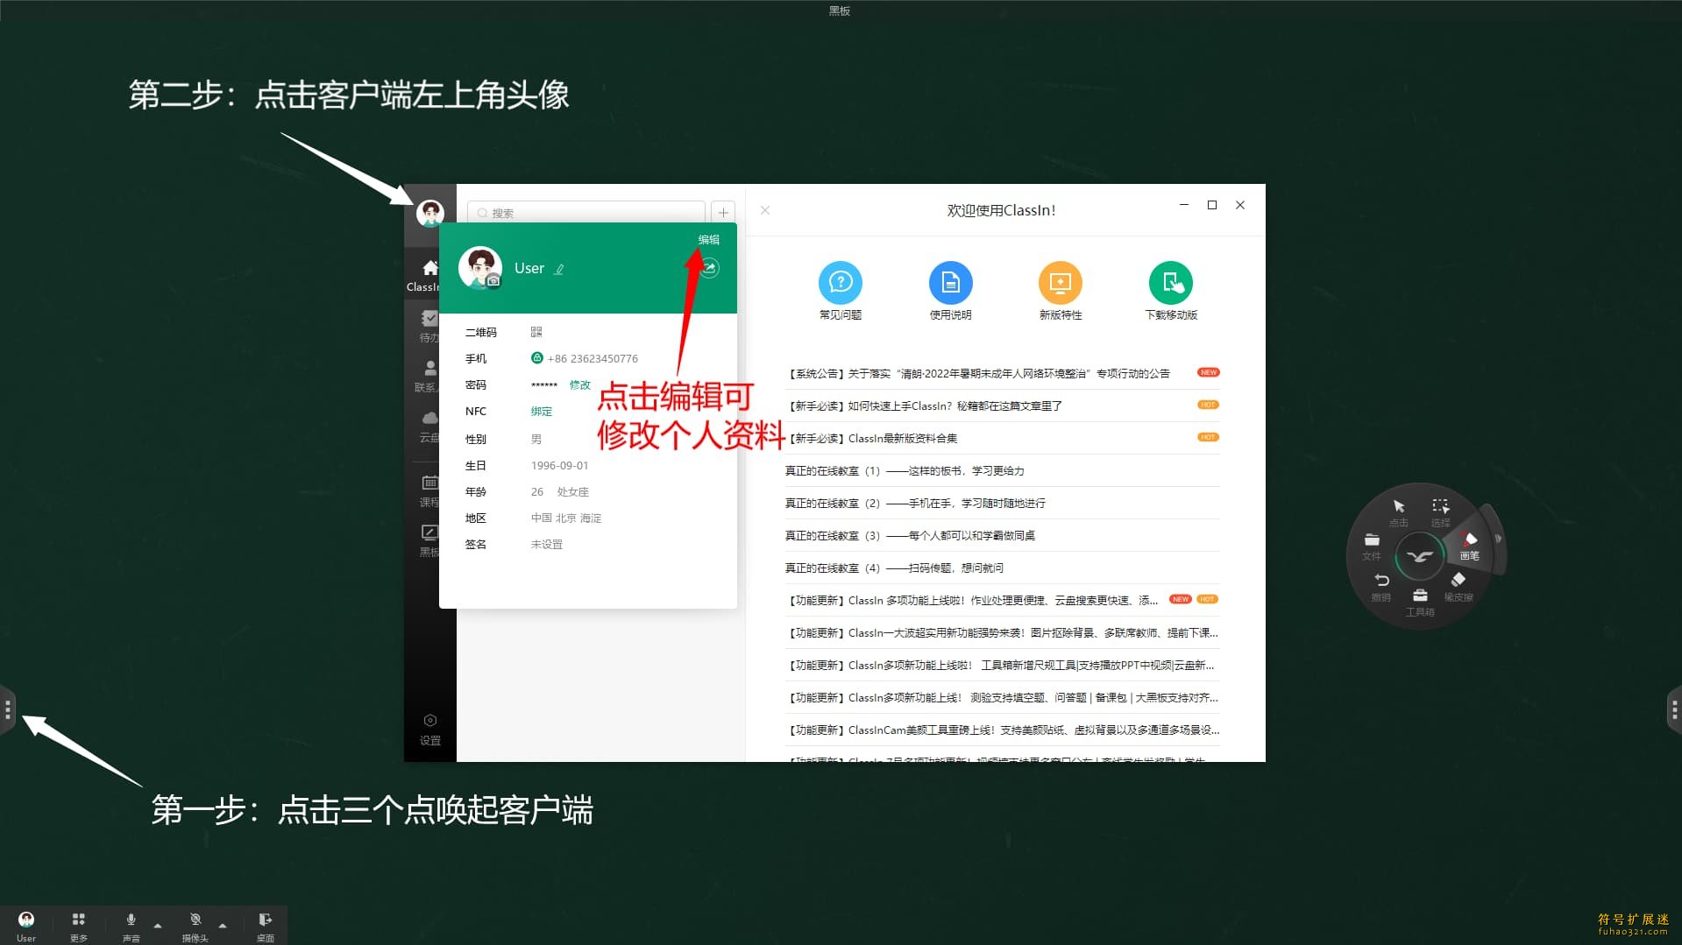This screenshot has width=1682, height=945.
Task: Open the 下载移动版 mobile download icon
Action: click(1171, 282)
